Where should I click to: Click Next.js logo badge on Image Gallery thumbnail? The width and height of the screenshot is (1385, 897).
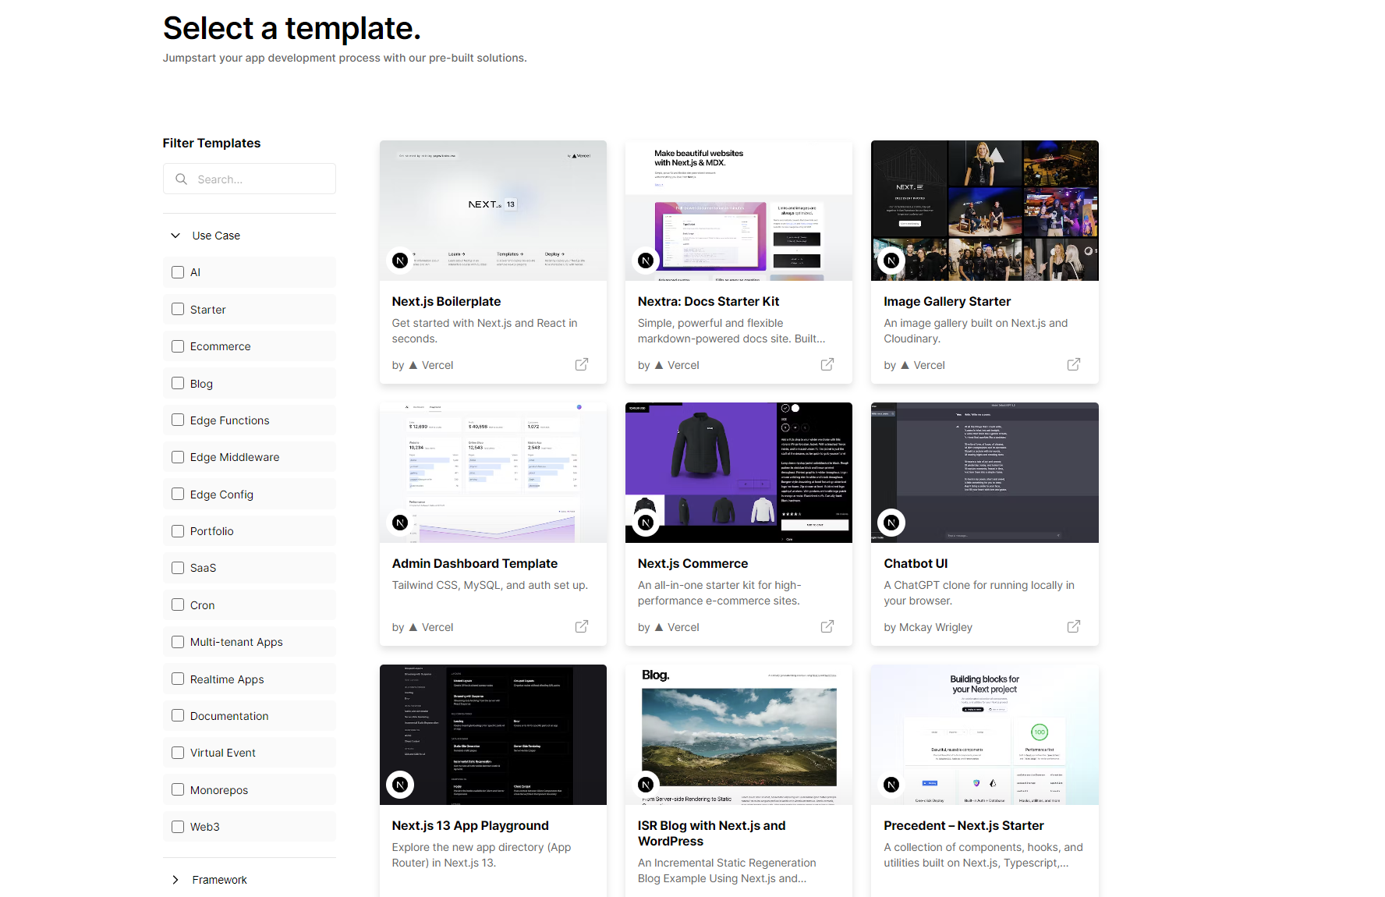coord(891,261)
